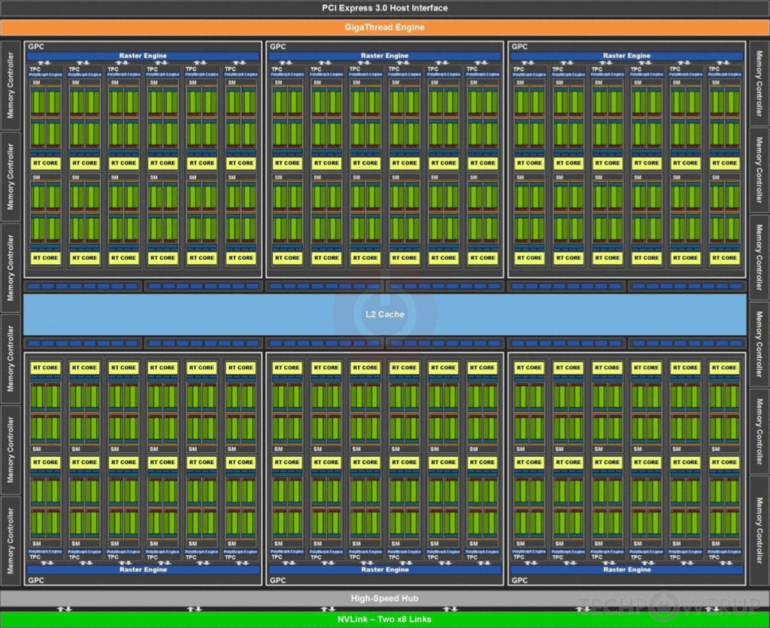This screenshot has height=628, width=770.
Task: Select the High-Speed Hub bar
Action: point(385,598)
